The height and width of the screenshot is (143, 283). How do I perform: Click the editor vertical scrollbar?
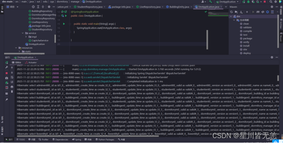point(207,40)
